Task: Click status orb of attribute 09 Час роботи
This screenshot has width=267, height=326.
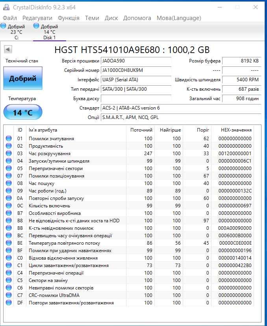Action: [9, 190]
